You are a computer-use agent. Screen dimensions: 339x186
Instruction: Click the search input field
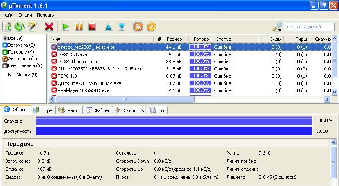pos(309,27)
